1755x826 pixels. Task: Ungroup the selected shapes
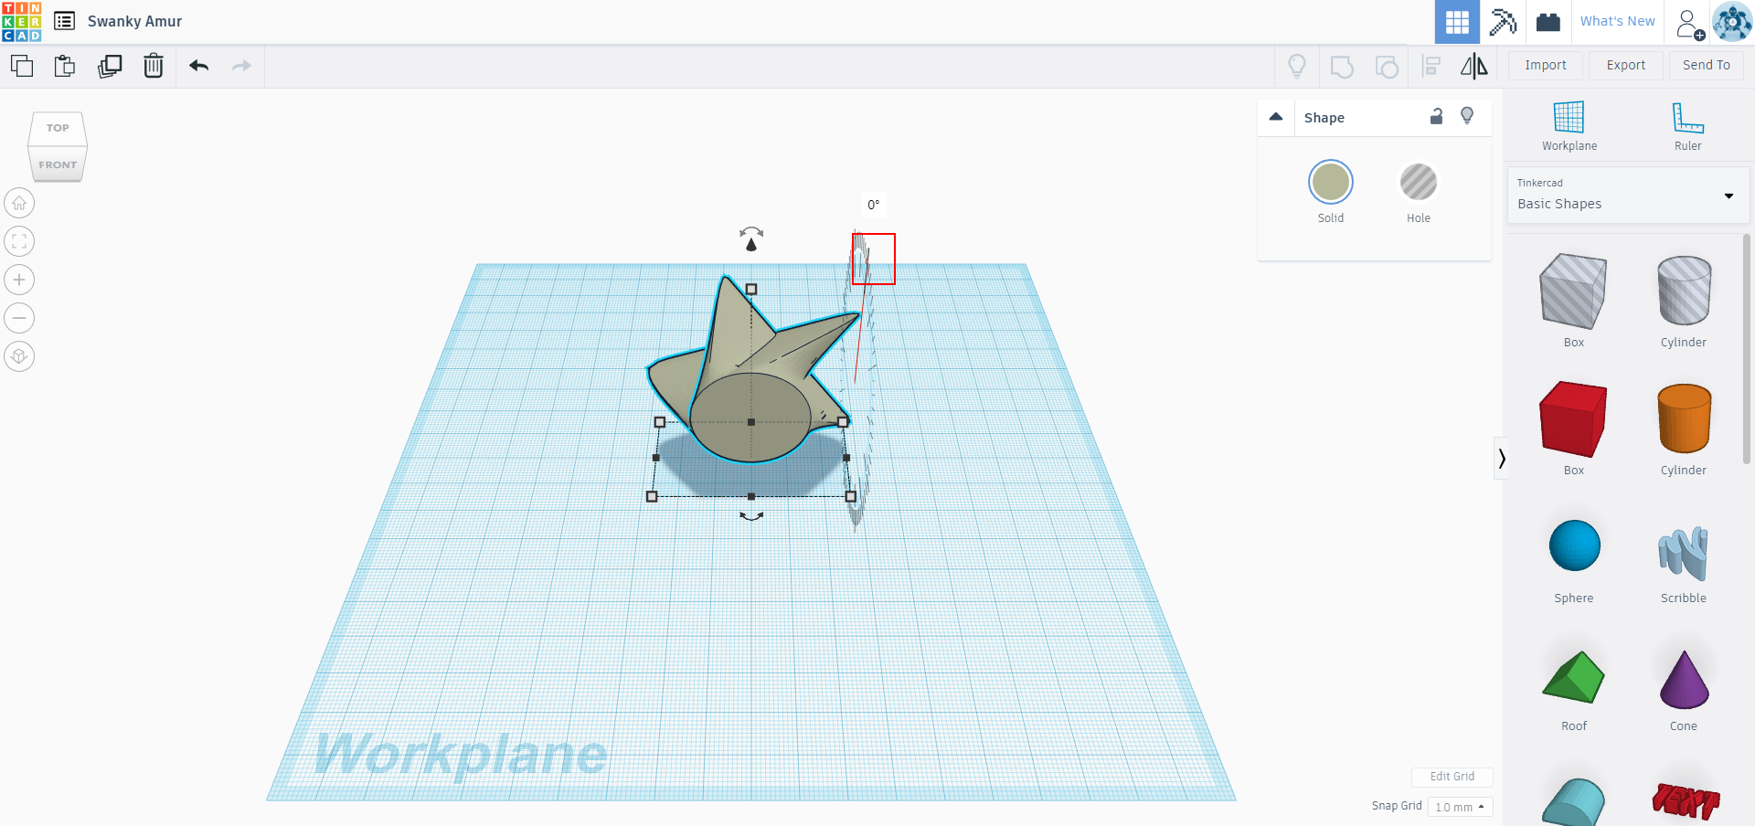[x=1387, y=66]
